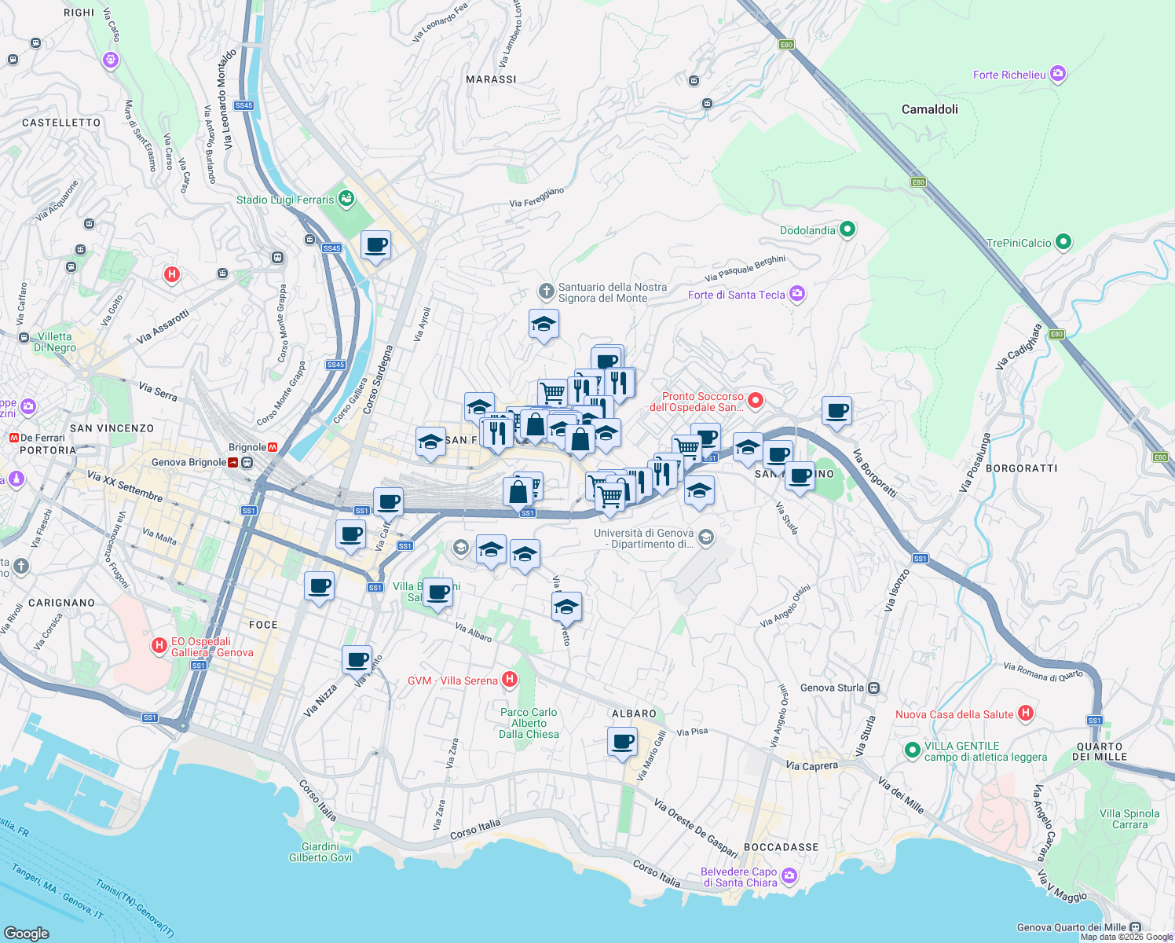Click the school marker beside Via Albaro crossing
Screen dimensions: 1175x943
pyautogui.click(x=566, y=607)
